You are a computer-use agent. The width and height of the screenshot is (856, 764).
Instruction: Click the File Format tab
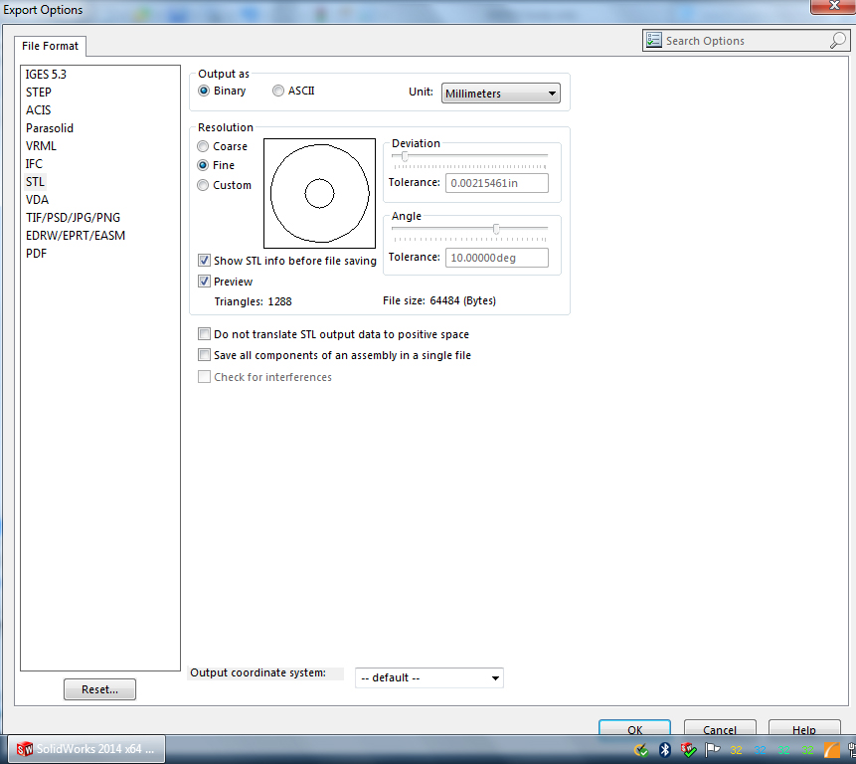click(x=51, y=46)
